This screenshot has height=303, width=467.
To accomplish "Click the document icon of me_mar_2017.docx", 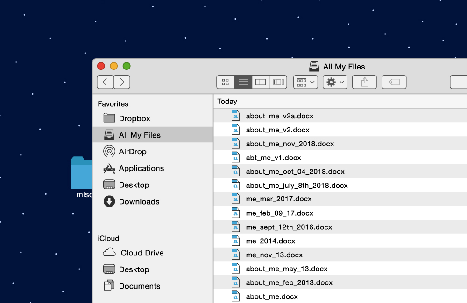I will click(235, 199).
